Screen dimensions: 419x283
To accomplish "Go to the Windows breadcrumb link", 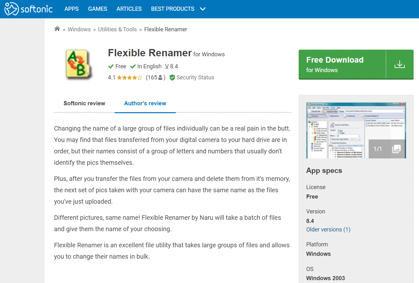I will [x=79, y=29].
